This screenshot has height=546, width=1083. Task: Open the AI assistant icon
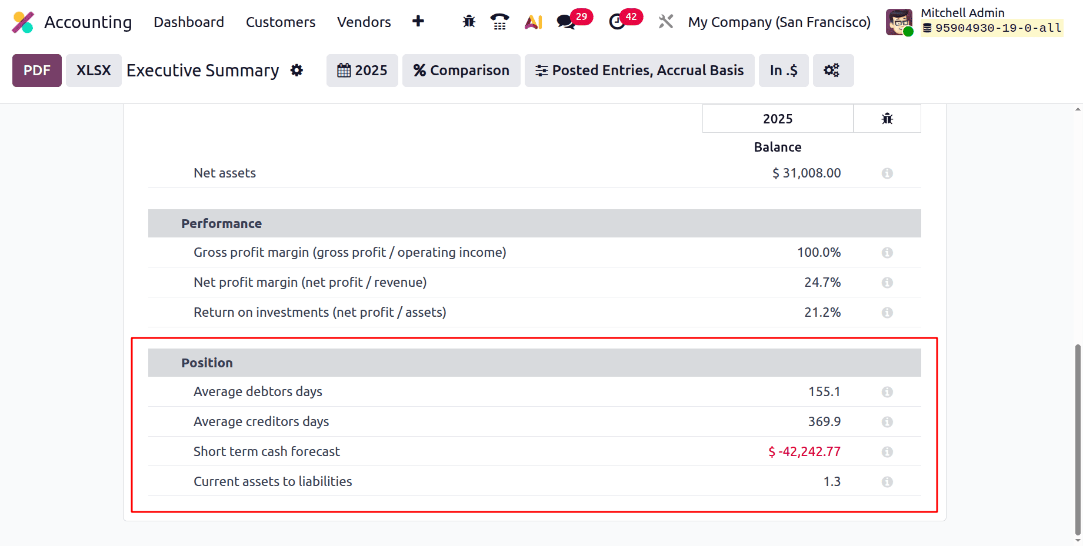click(532, 22)
